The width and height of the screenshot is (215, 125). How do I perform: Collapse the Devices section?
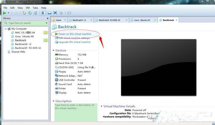tap(53, 50)
